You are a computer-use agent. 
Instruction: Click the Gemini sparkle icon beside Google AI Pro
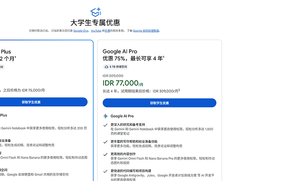click(x=106, y=116)
